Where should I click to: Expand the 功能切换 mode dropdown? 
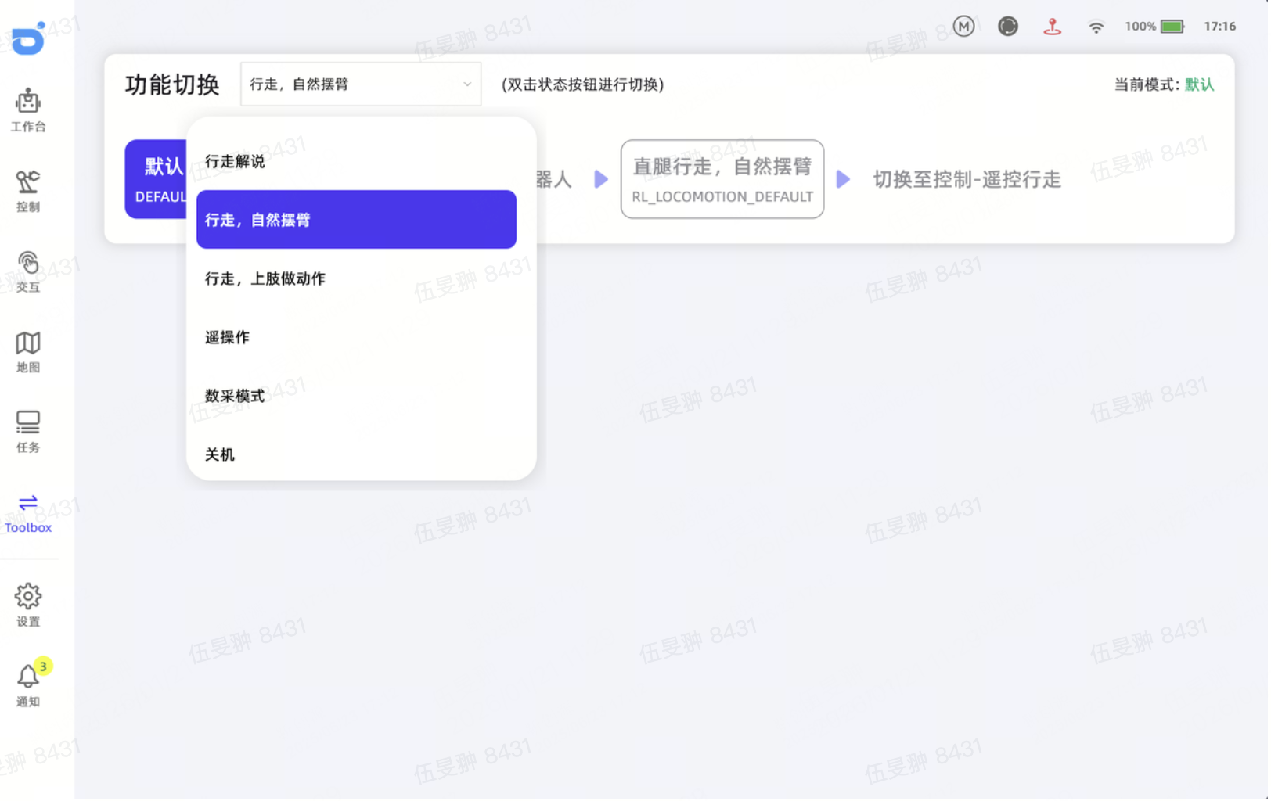360,84
